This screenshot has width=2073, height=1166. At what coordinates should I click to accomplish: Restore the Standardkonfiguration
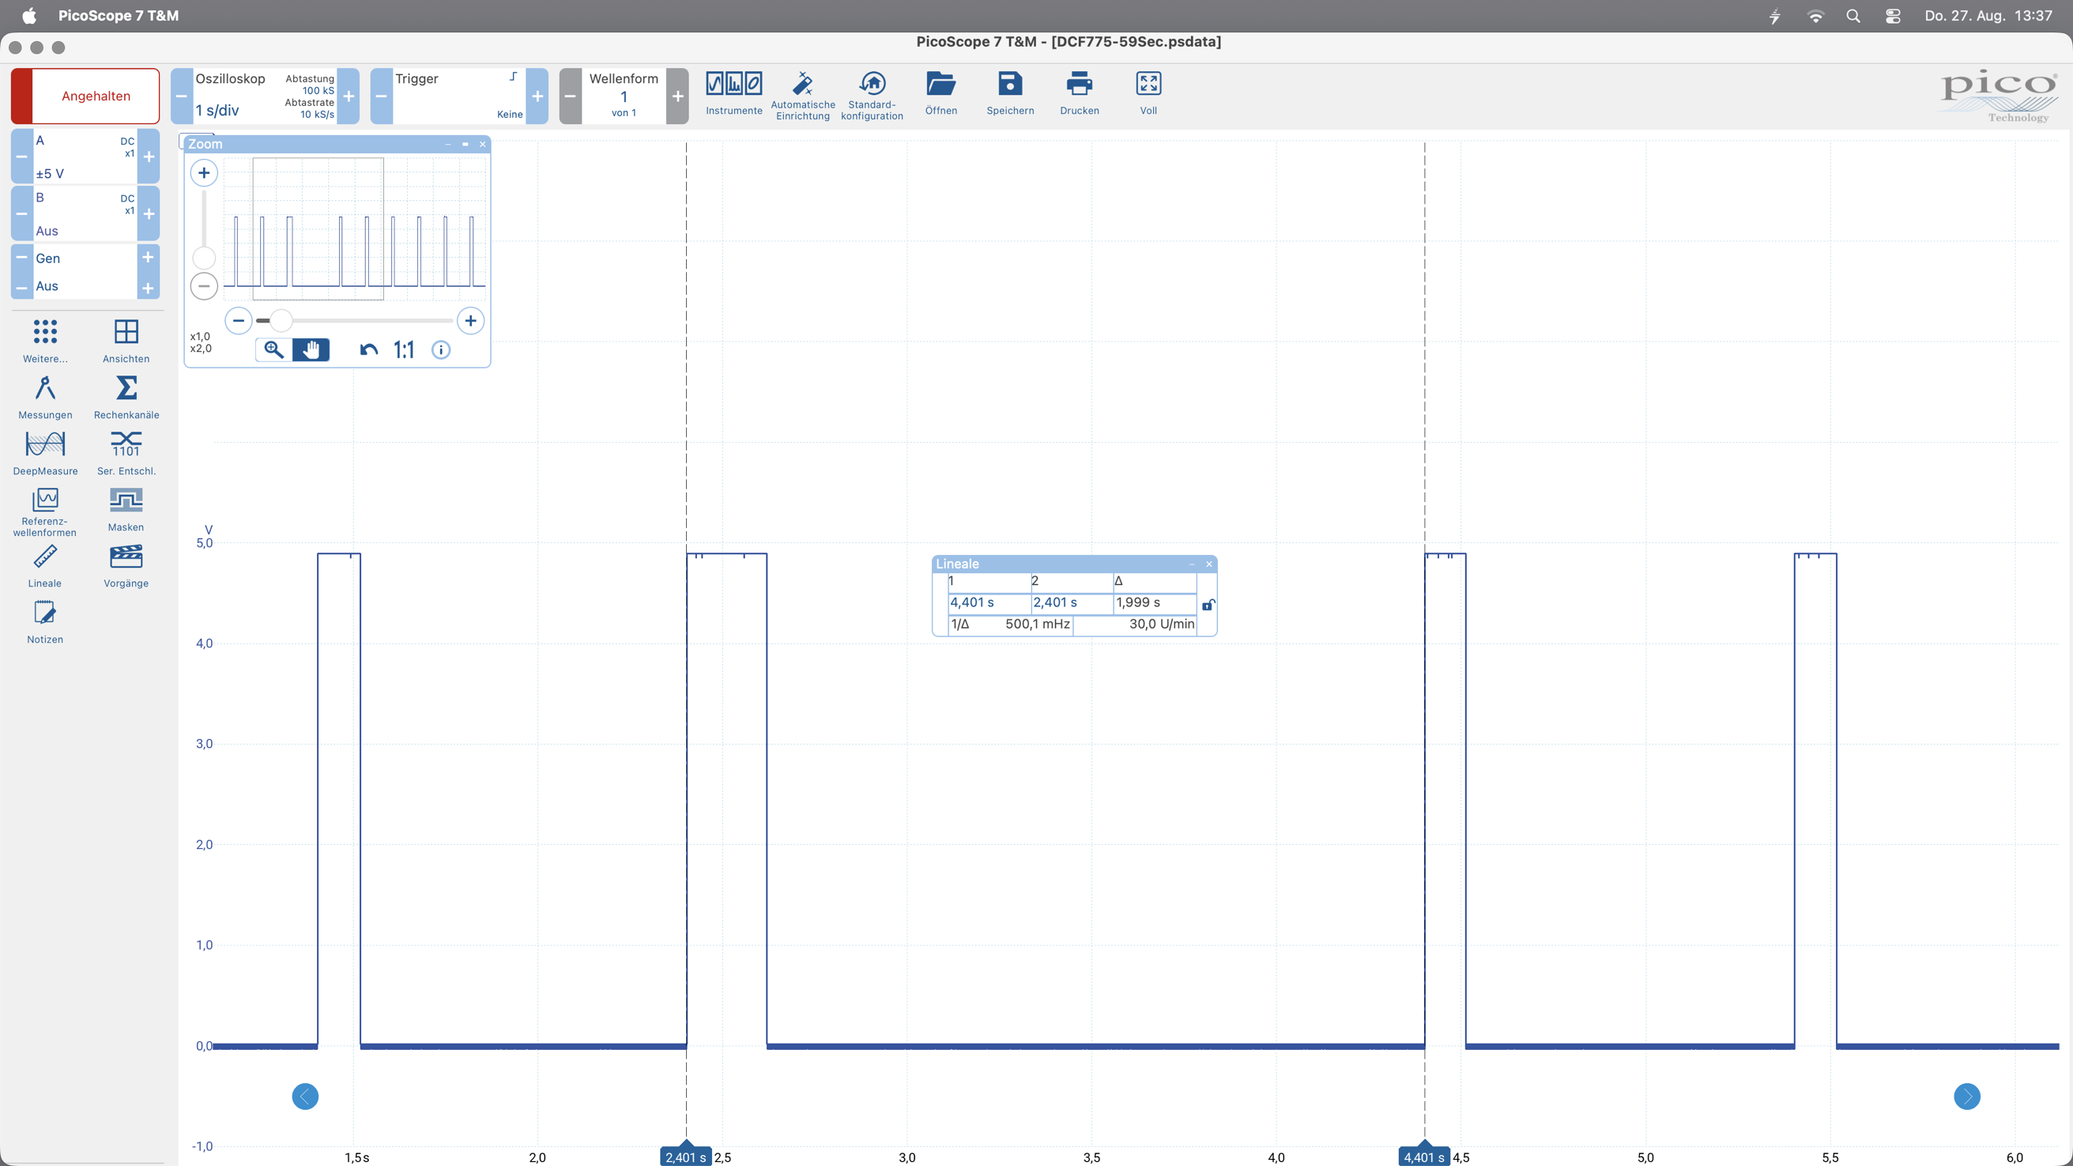coord(872,95)
